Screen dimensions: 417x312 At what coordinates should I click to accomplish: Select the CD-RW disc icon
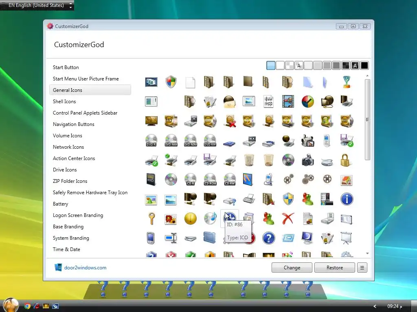(230, 180)
